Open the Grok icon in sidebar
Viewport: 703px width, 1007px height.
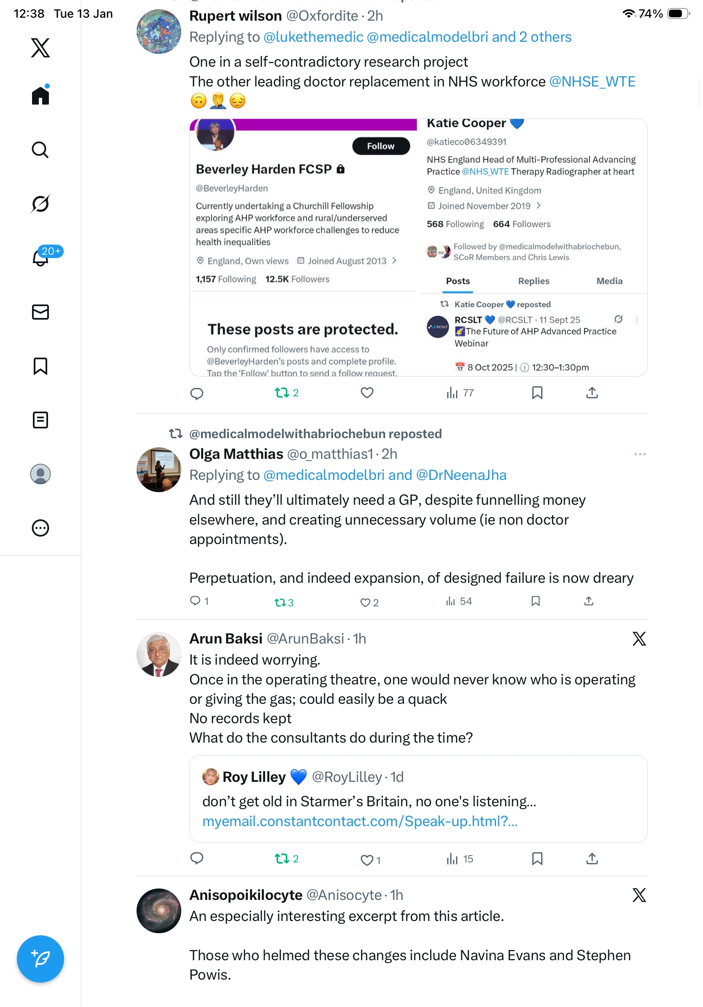(x=40, y=204)
